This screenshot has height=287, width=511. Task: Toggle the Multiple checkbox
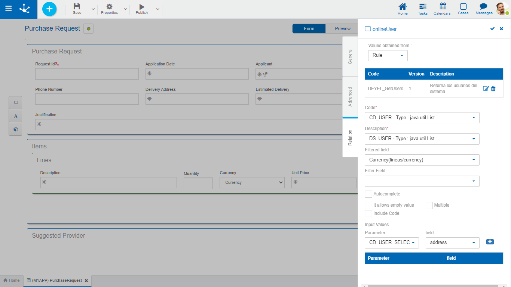[x=429, y=206]
